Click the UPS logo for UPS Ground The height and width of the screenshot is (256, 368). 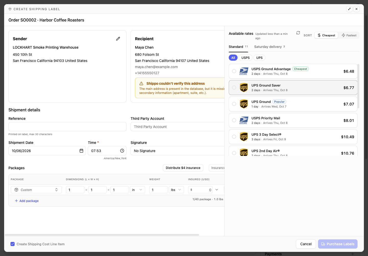(244, 104)
